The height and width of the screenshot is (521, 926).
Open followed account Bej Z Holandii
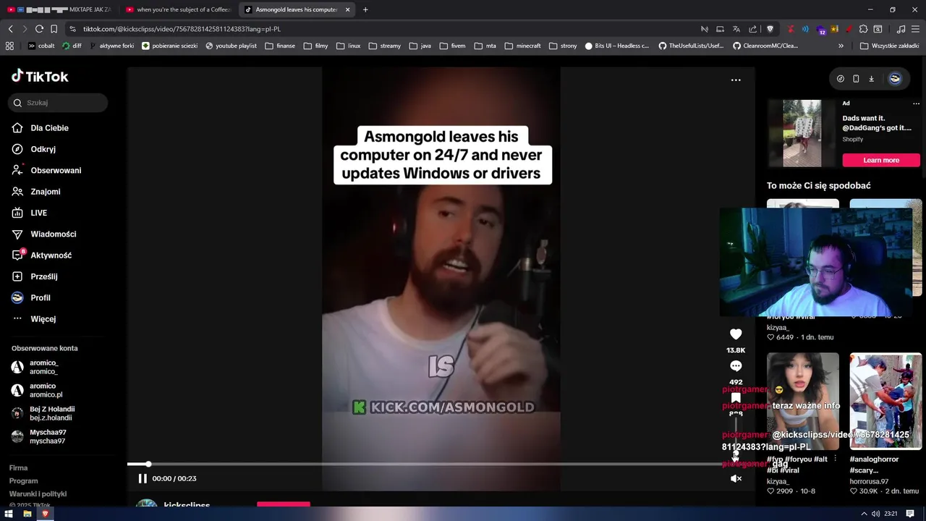pyautogui.click(x=43, y=413)
